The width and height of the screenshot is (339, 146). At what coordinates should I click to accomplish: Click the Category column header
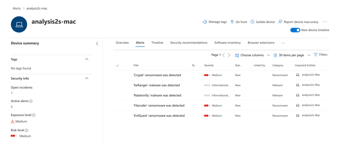(x=278, y=65)
